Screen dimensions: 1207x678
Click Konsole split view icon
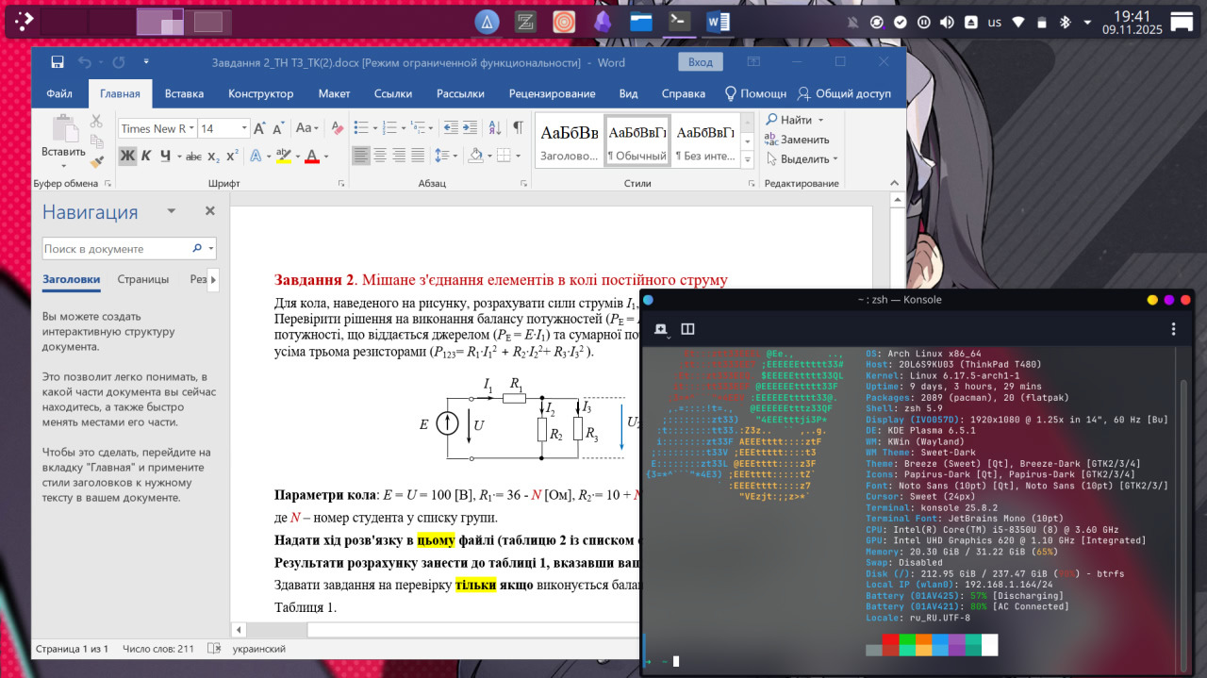click(x=688, y=329)
